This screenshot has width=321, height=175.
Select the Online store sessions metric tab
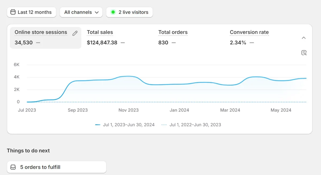[45, 38]
